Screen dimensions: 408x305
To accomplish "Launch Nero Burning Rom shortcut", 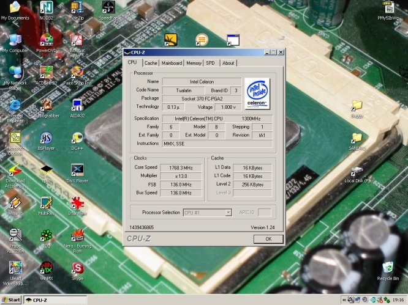I will [x=77, y=241].
